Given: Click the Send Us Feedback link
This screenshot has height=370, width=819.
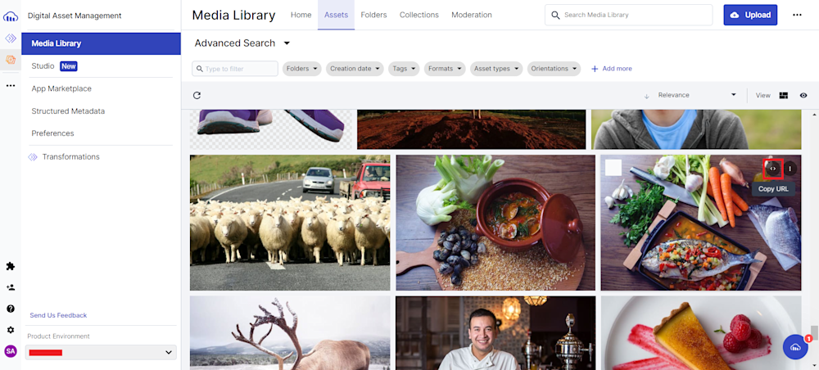Looking at the screenshot, I should [58, 315].
